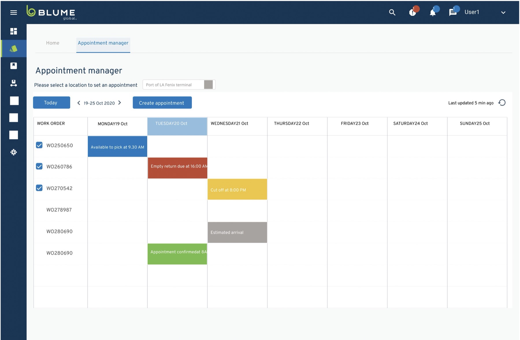Go to the previous week arrow
This screenshot has height=340, width=520.
click(79, 103)
